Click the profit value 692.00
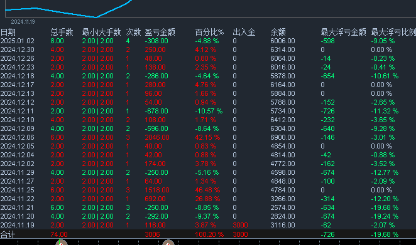416x245 pixels. [155, 199]
